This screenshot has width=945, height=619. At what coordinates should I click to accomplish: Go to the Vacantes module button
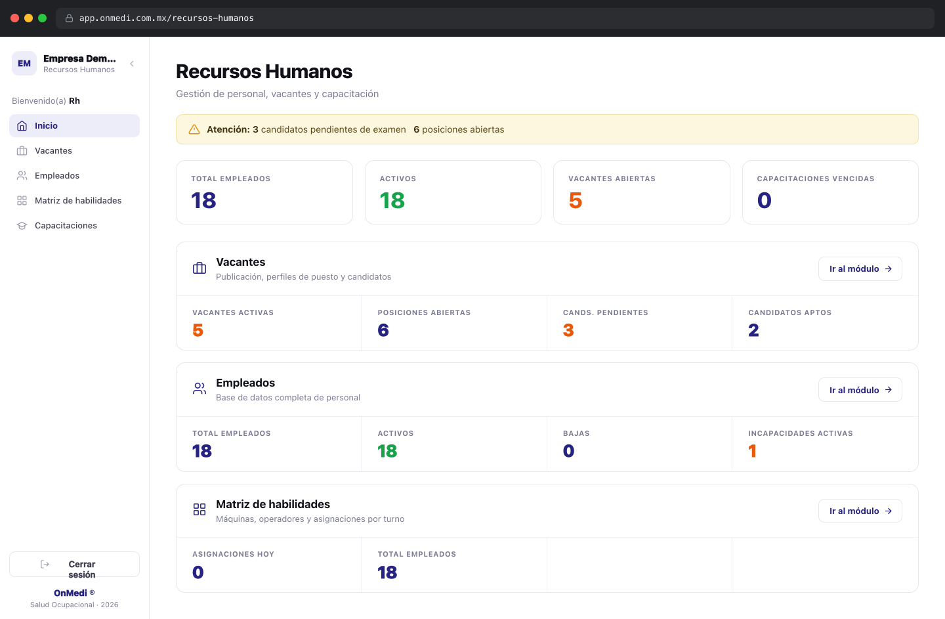860,269
